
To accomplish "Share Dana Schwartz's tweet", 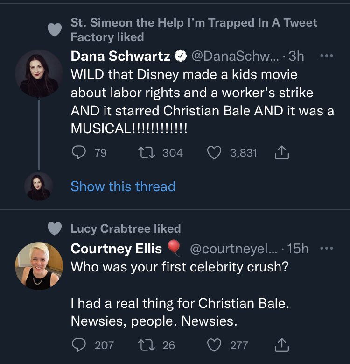I will point(281,152).
